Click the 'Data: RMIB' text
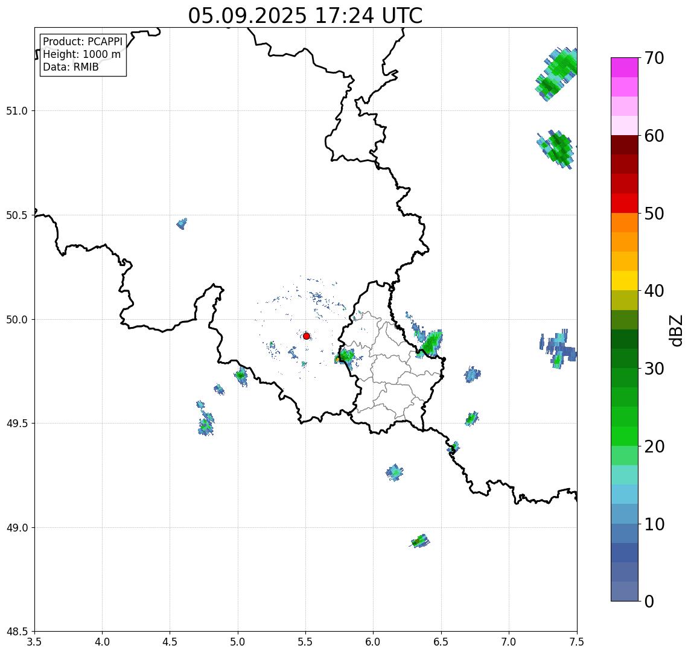This screenshot has height=654, width=691. tap(71, 67)
